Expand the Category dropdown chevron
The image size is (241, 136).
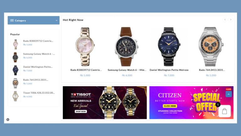click(56, 20)
